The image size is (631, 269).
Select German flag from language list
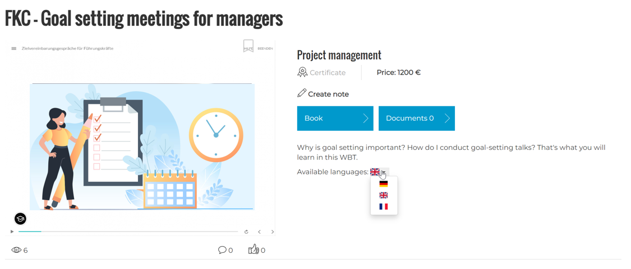click(384, 184)
